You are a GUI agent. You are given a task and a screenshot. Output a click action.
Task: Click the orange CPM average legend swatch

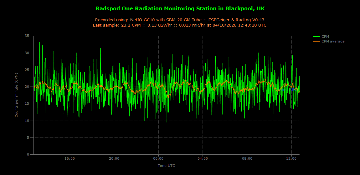316,41
